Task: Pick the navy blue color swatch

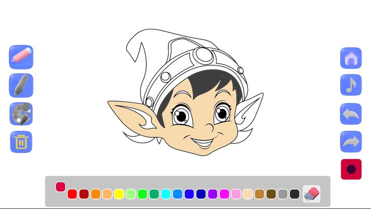Action: click(201, 194)
